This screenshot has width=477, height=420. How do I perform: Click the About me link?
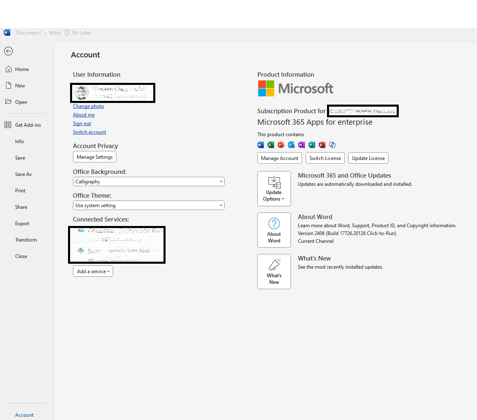click(x=84, y=114)
